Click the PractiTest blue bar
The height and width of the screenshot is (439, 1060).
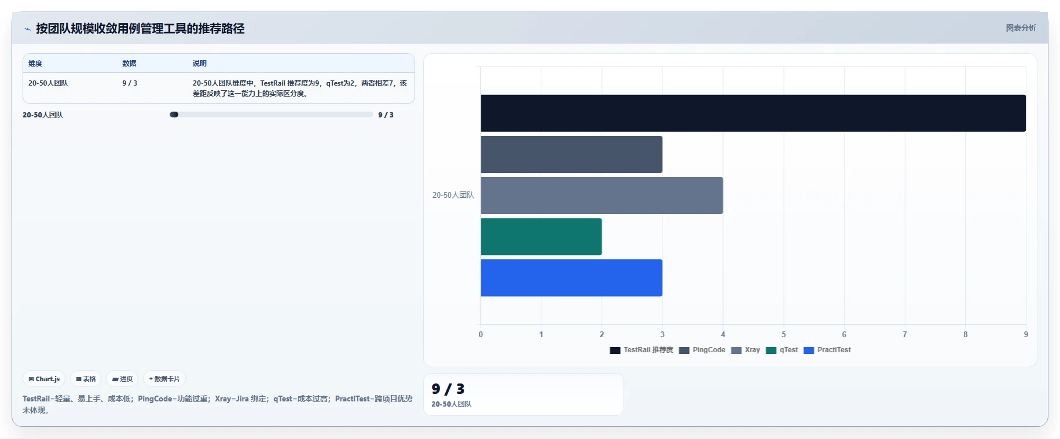point(571,278)
